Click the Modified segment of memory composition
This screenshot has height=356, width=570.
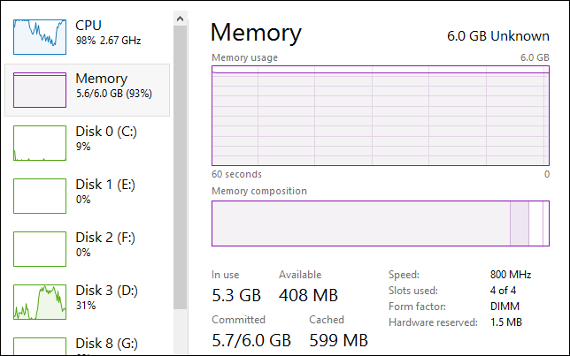(520, 223)
